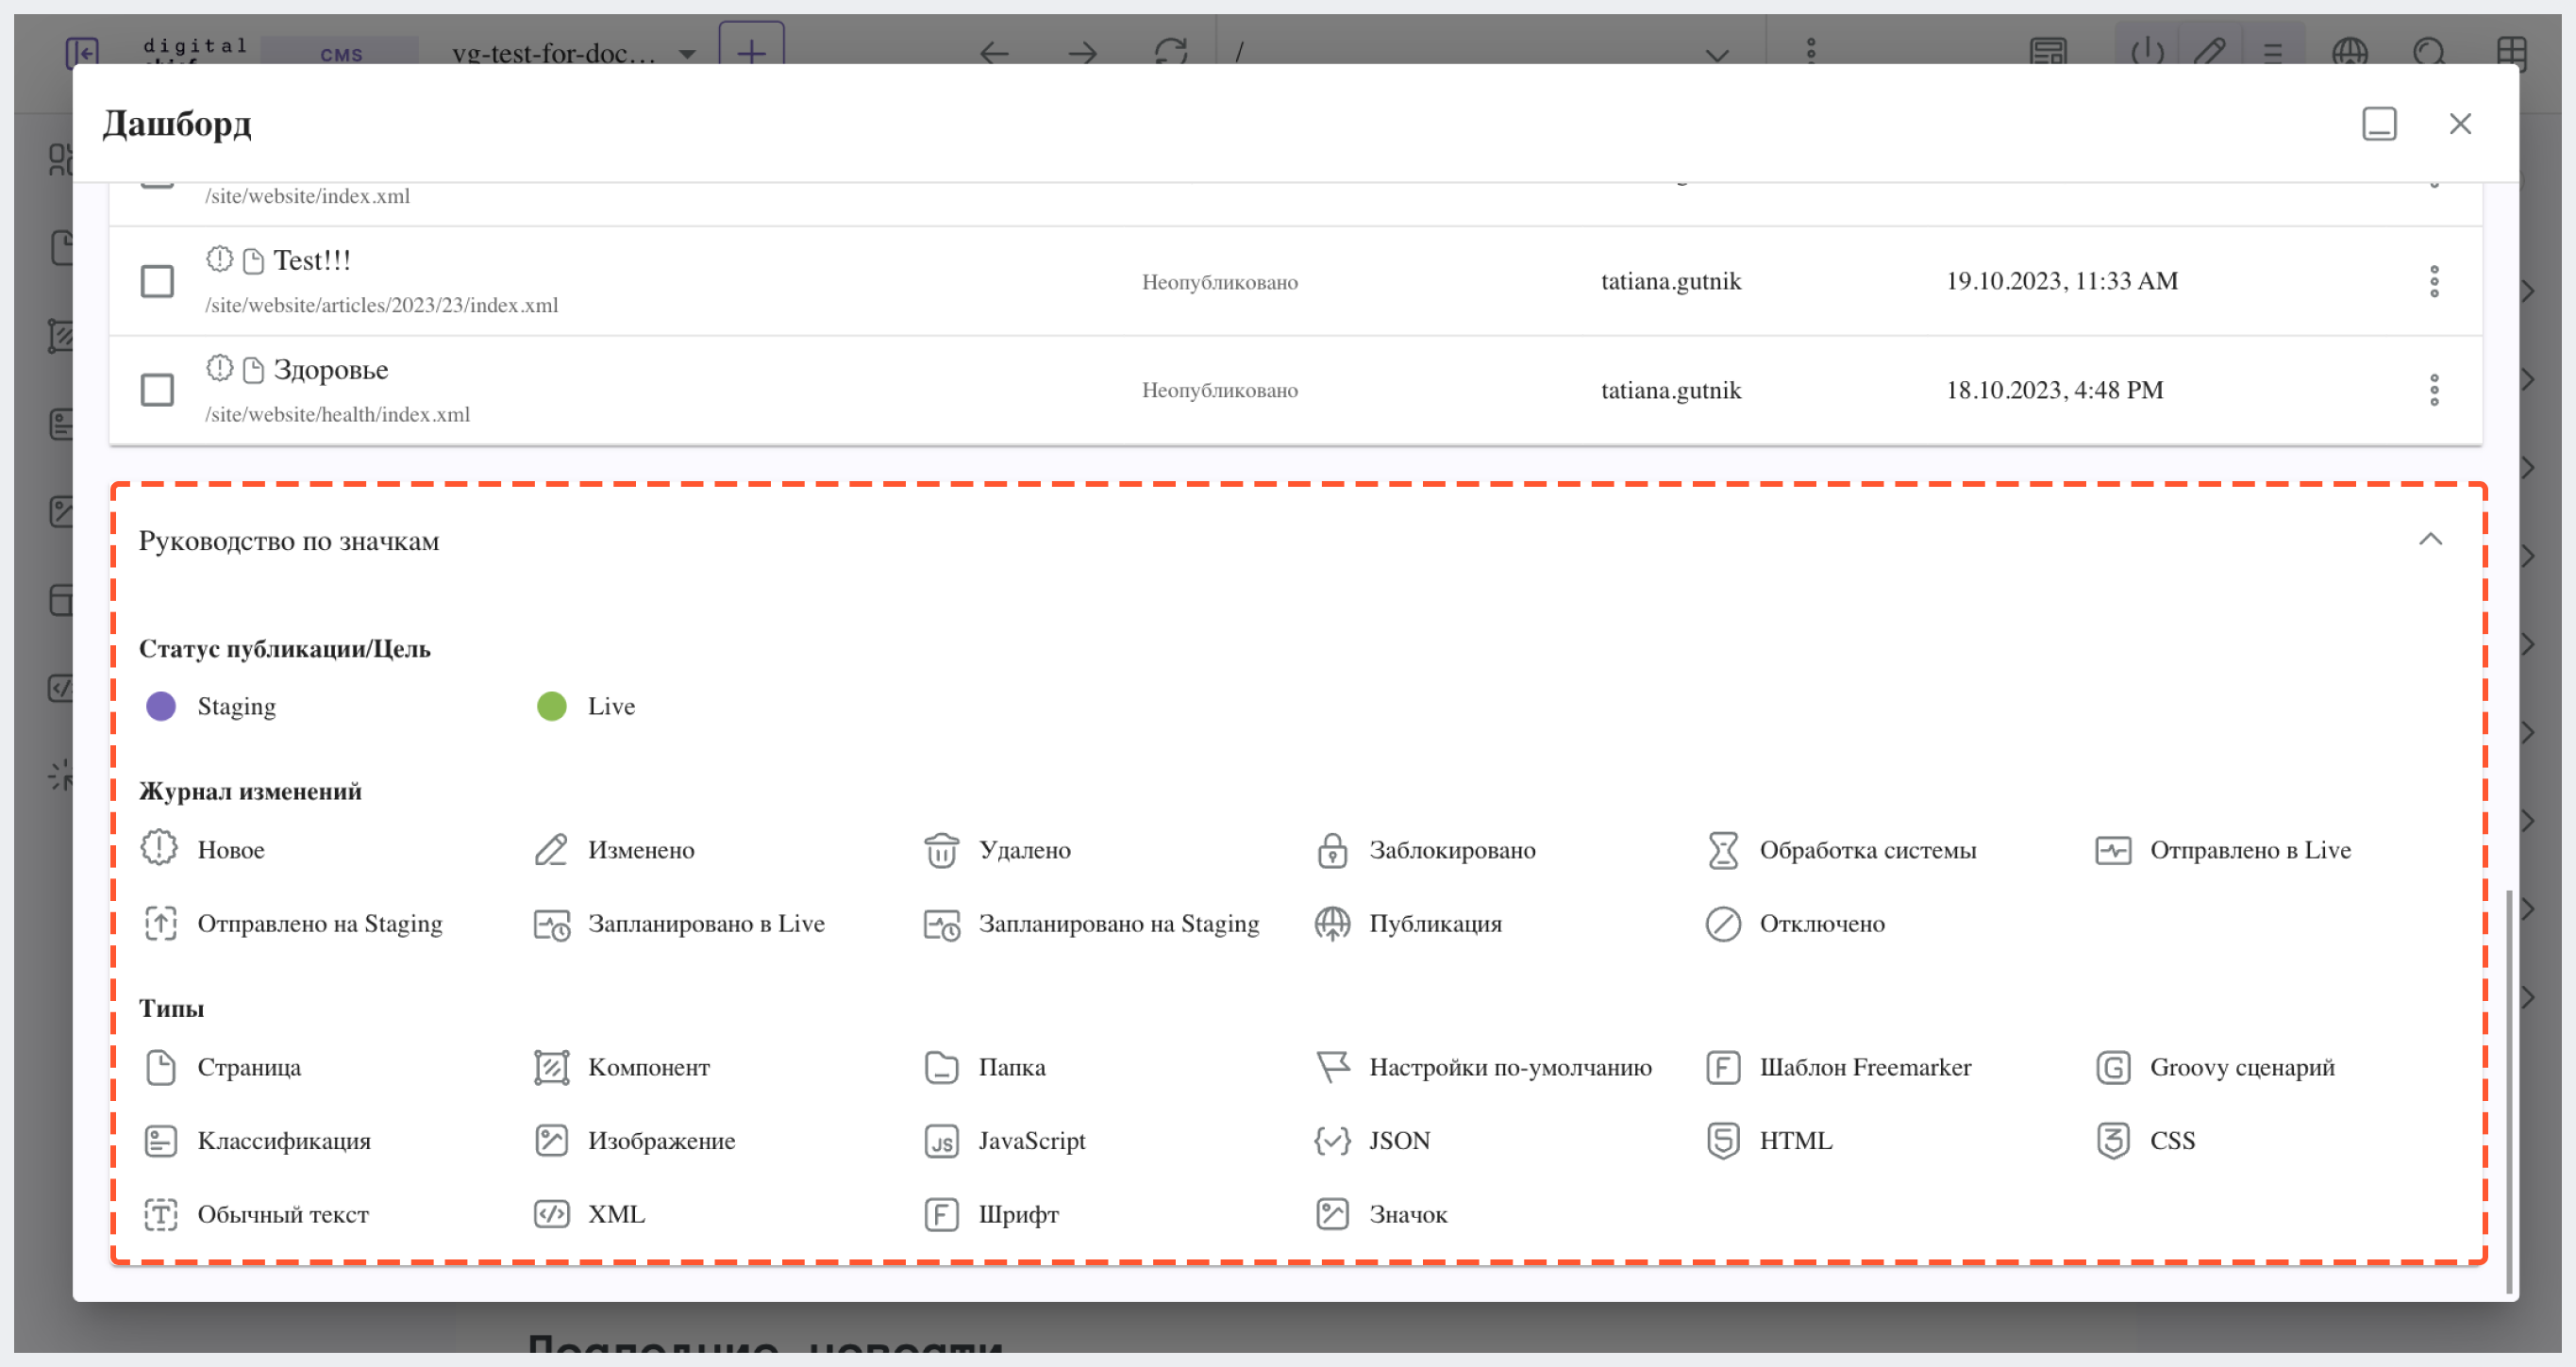Open the Здоровье page entry
The image size is (2576, 1367).
[x=331, y=369]
